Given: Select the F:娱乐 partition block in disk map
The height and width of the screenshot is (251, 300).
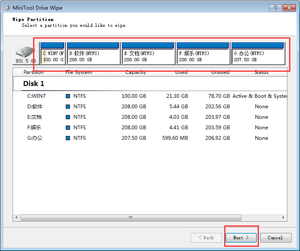Looking at the screenshot, I should (203, 53).
